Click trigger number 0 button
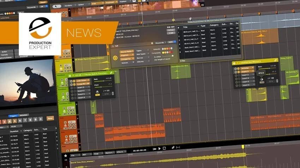 (41, 119)
